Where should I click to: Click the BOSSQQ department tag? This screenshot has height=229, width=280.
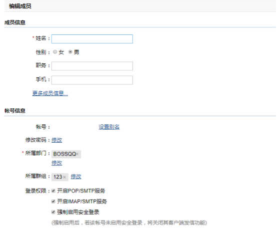point(66,154)
